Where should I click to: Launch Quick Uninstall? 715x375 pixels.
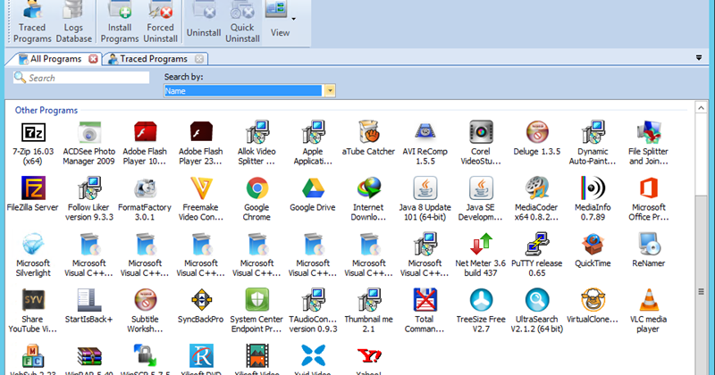tap(242, 21)
